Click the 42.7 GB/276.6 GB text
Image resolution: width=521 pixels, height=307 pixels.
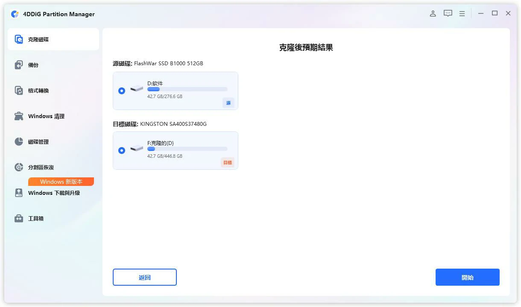[165, 97]
